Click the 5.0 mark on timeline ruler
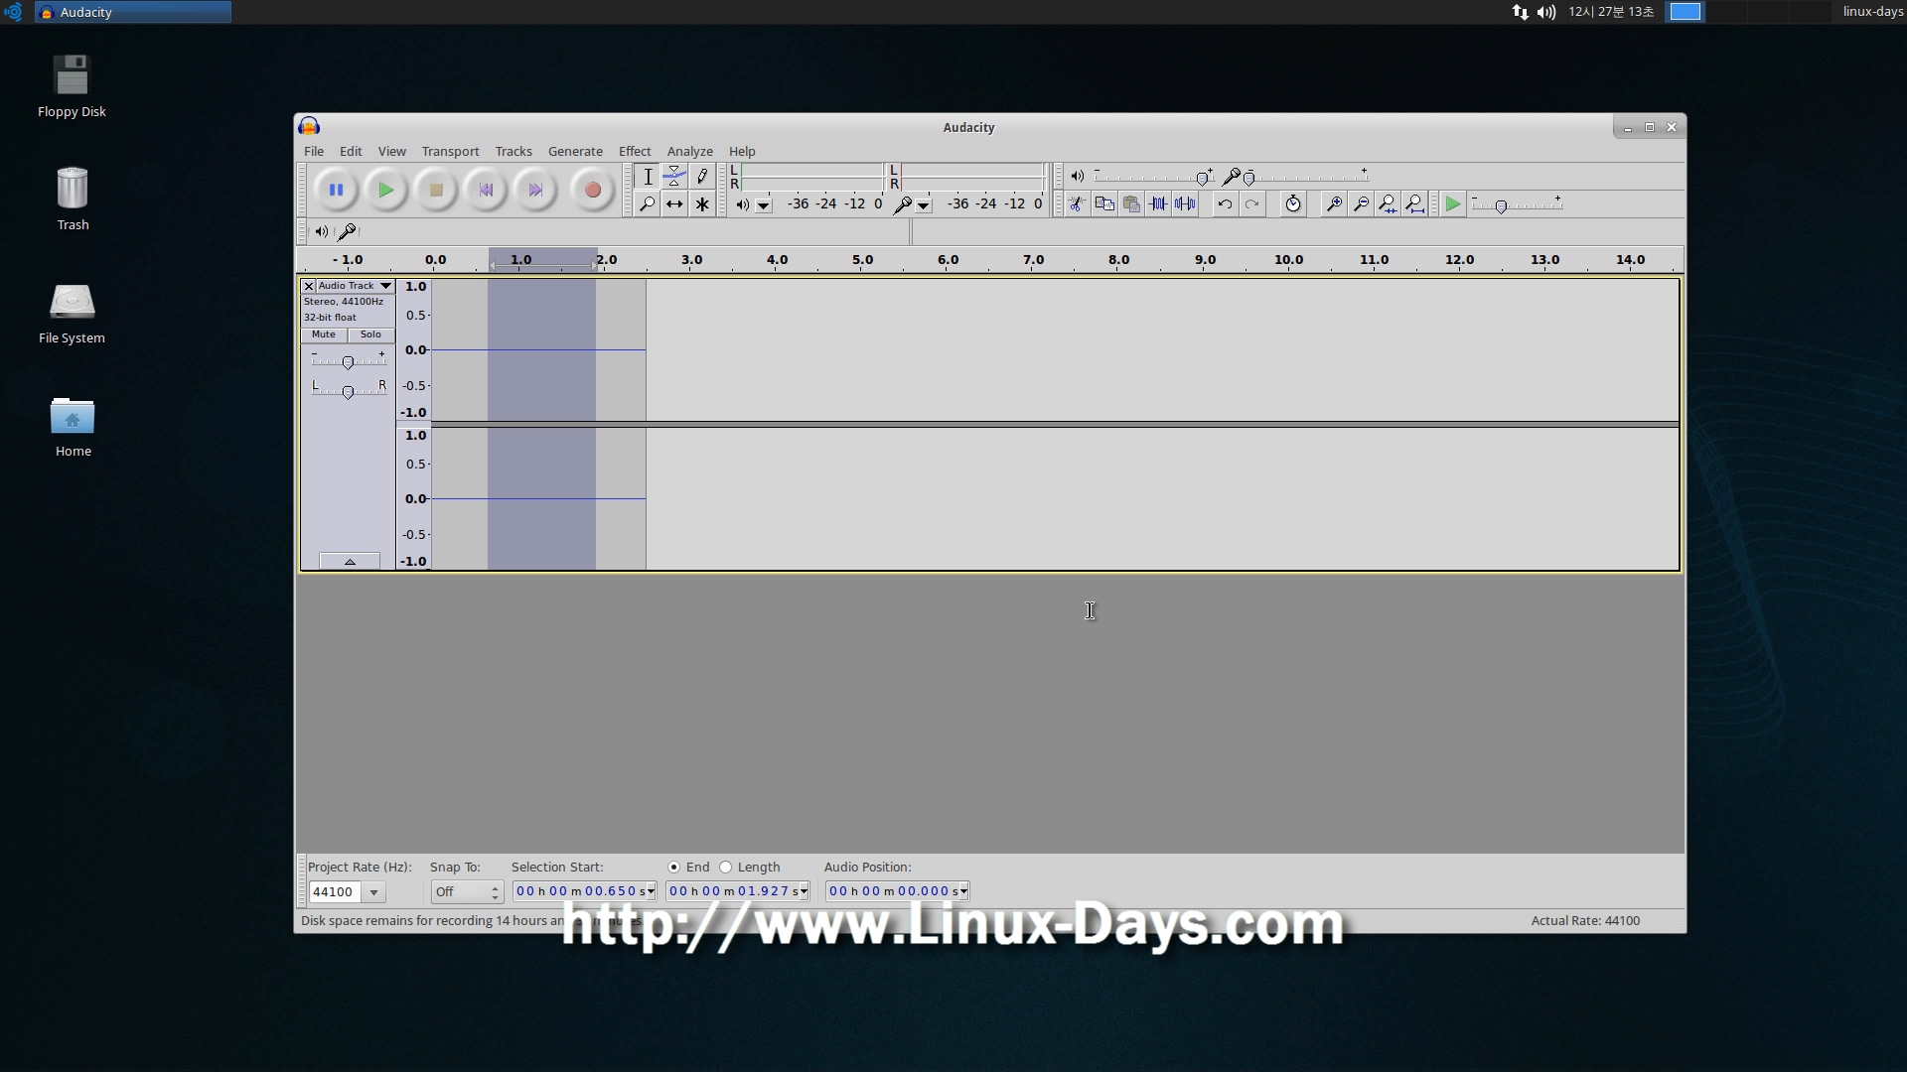 tap(862, 260)
